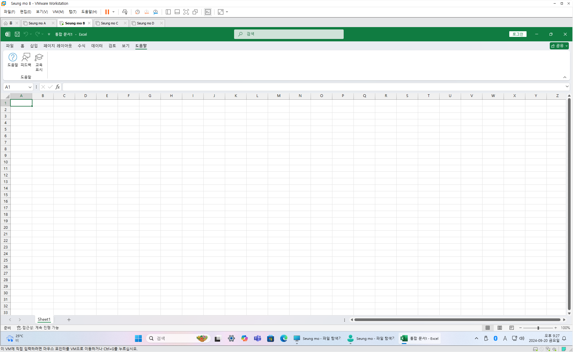
Task: Click the Excel 검색 search box
Action: pos(289,34)
